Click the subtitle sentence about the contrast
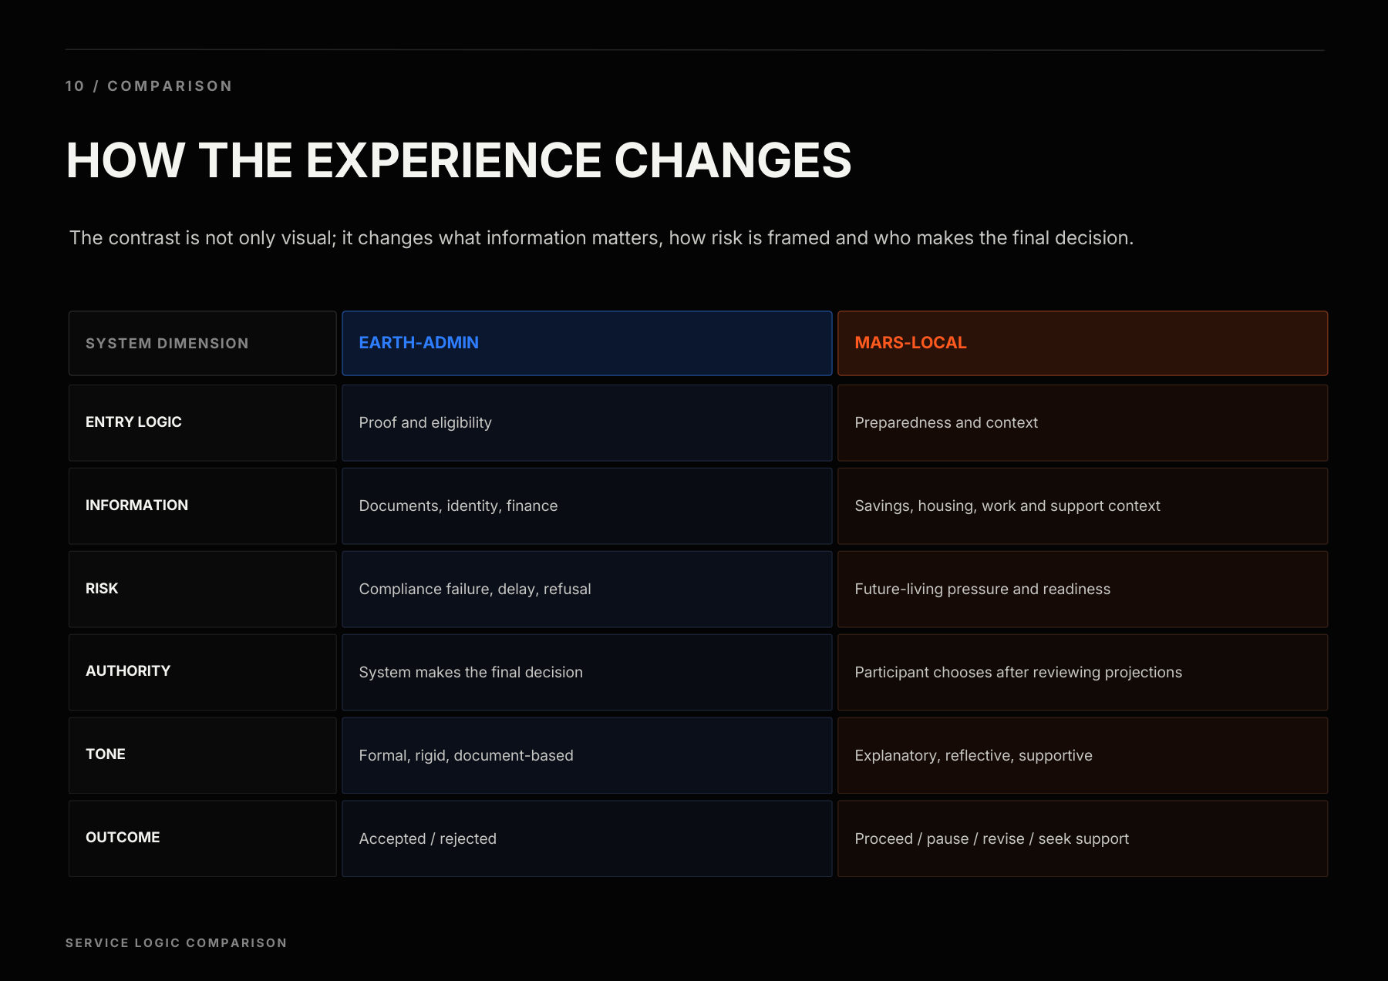 coord(601,238)
